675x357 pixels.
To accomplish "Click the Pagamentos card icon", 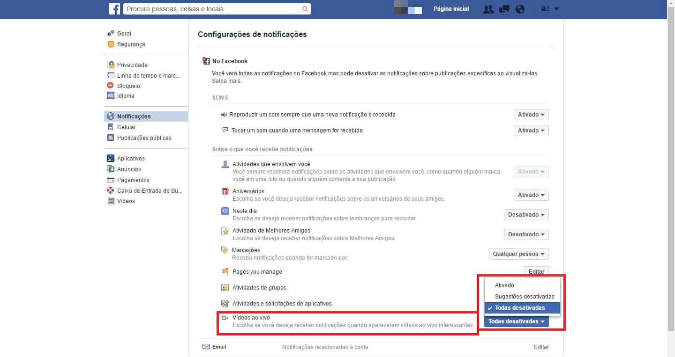I will 111,180.
